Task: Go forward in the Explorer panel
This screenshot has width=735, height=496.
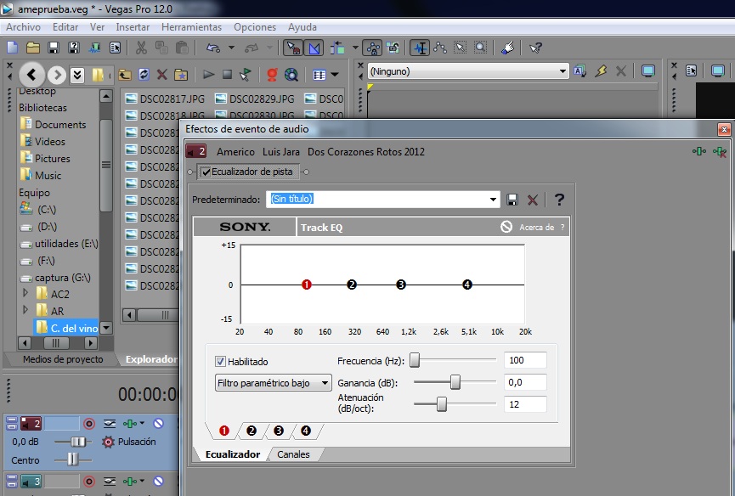Action: click(x=57, y=75)
